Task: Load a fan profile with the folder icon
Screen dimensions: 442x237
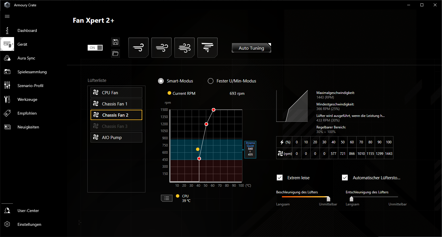Action: pos(116,53)
